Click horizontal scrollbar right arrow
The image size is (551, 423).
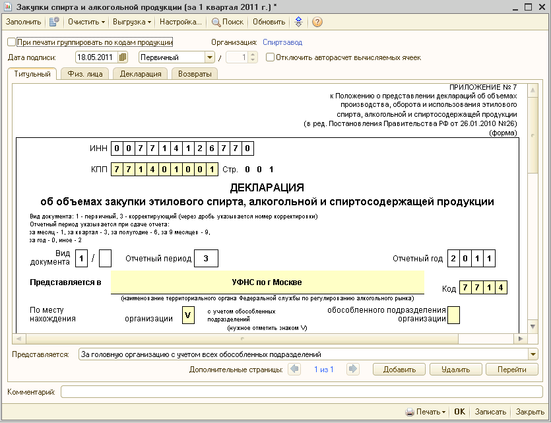pyautogui.click(x=521, y=339)
